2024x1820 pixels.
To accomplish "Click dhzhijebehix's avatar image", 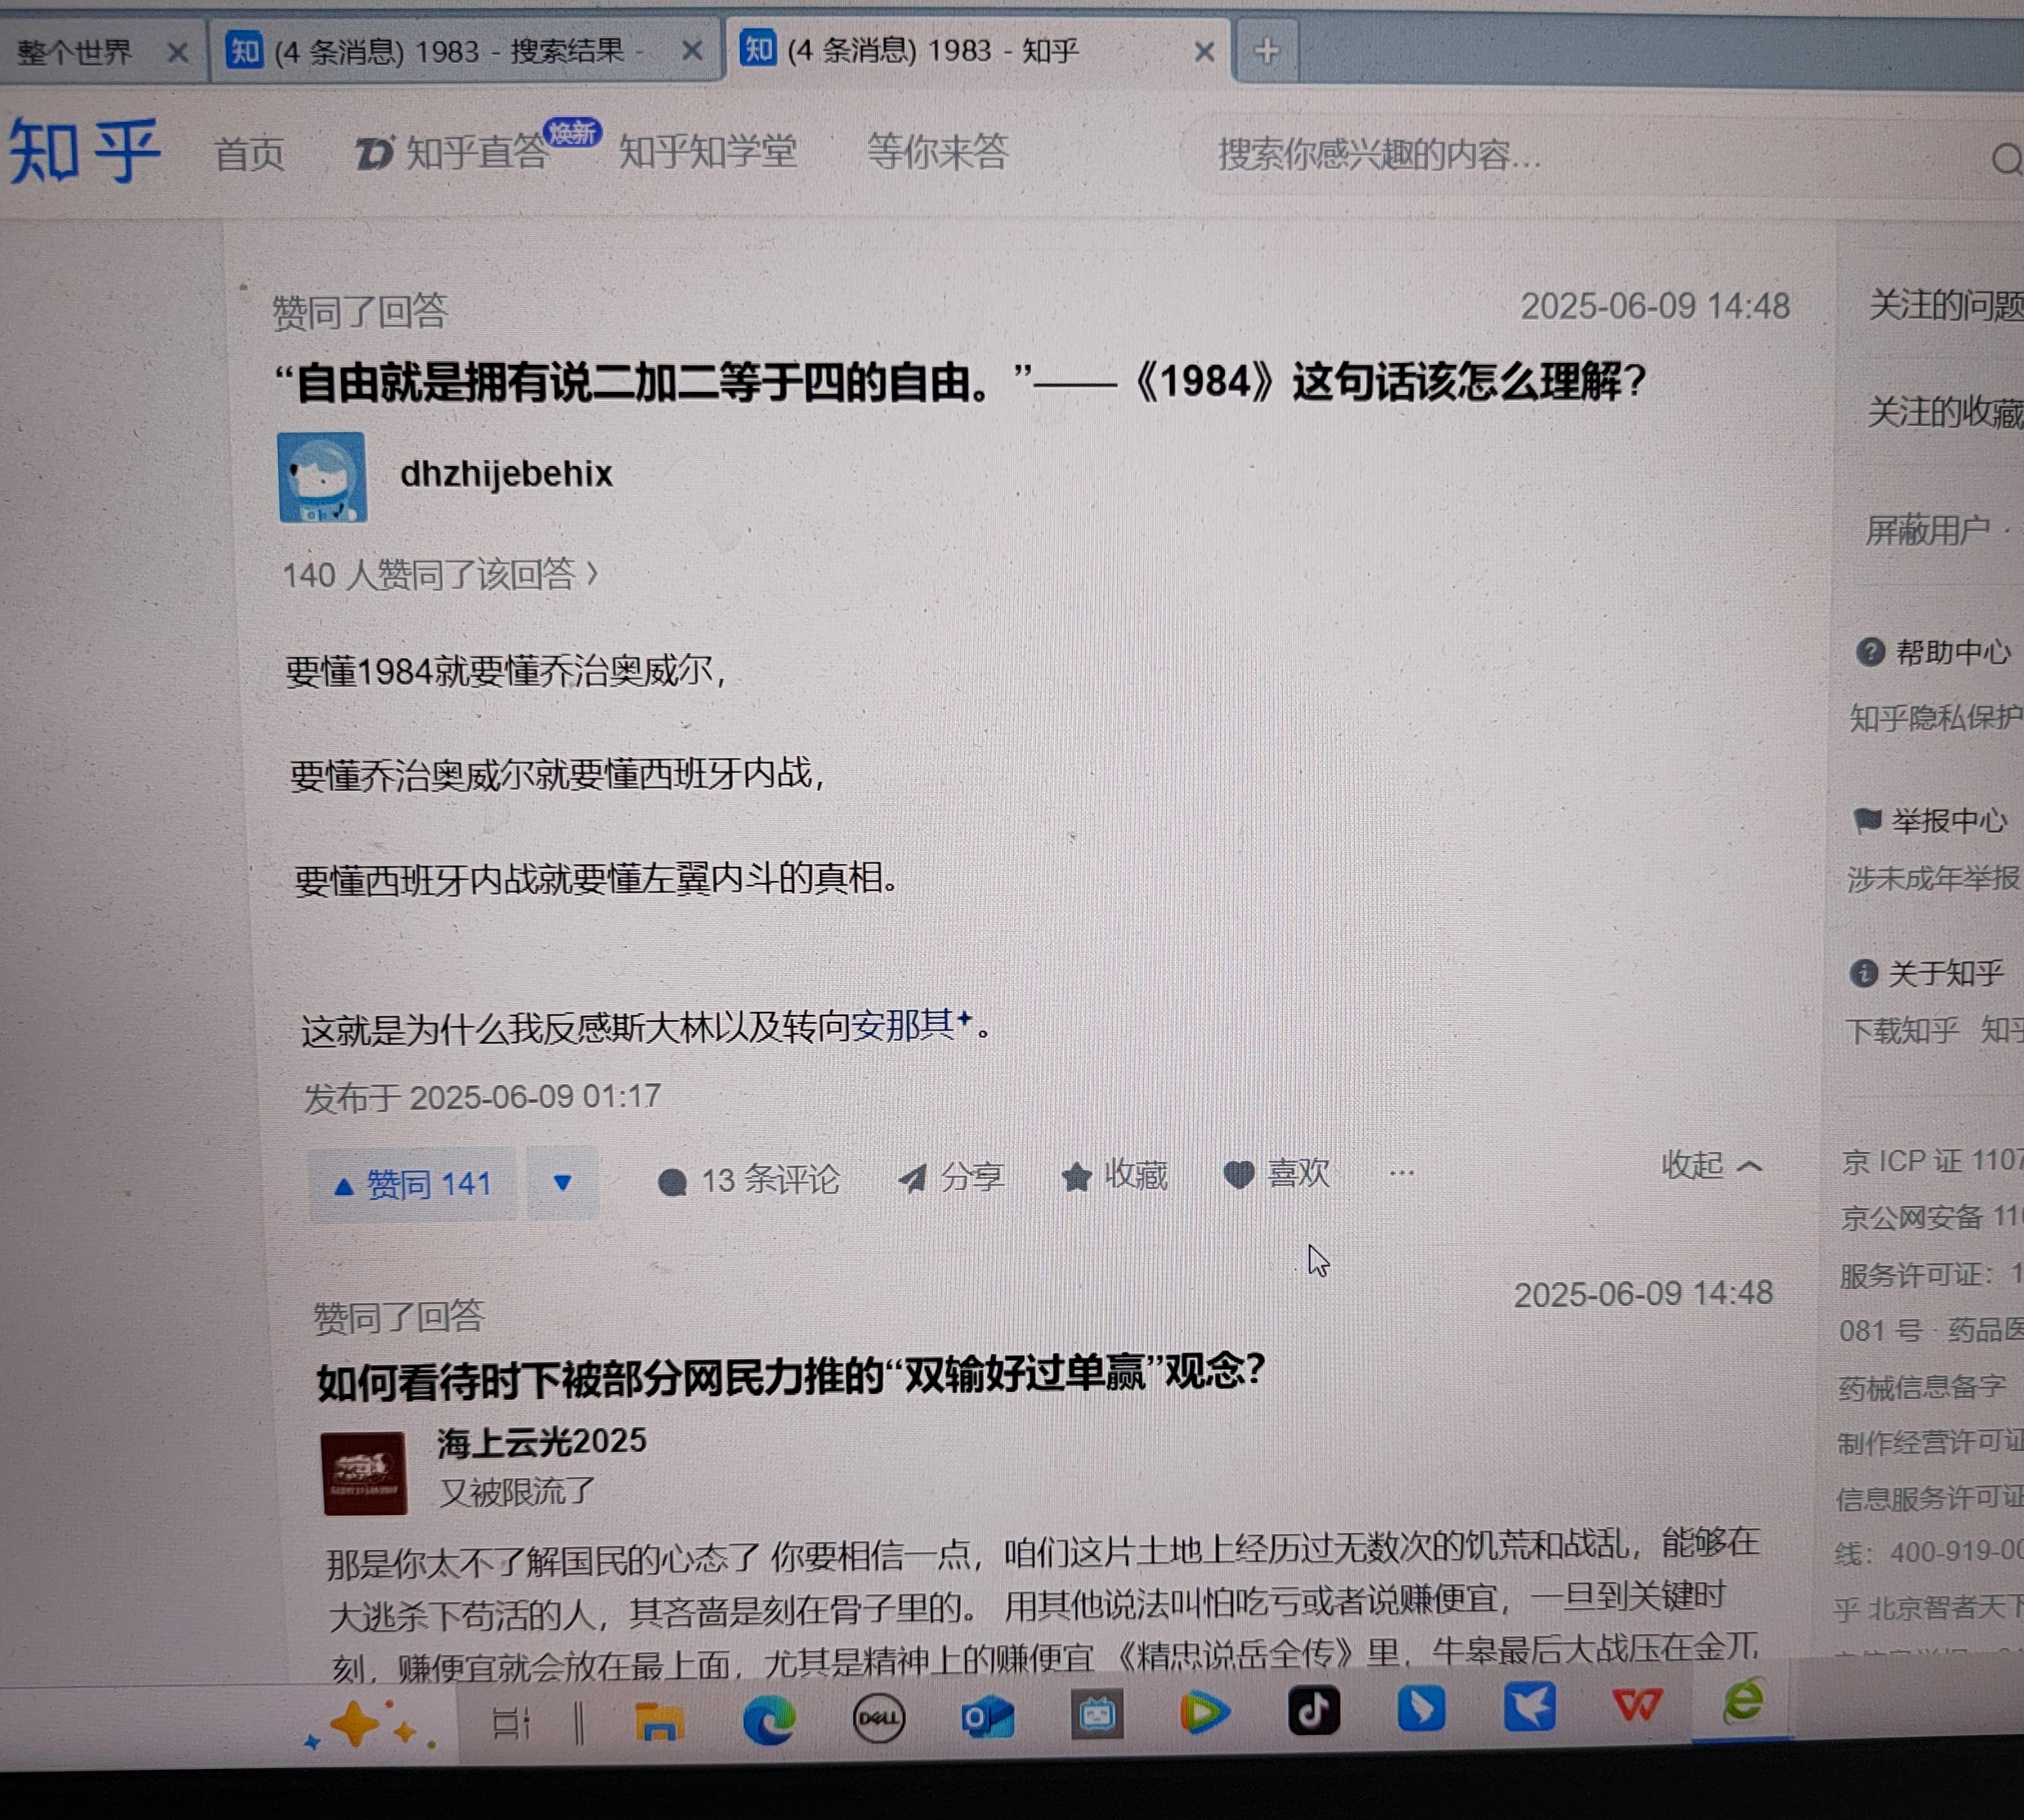I will click(322, 478).
